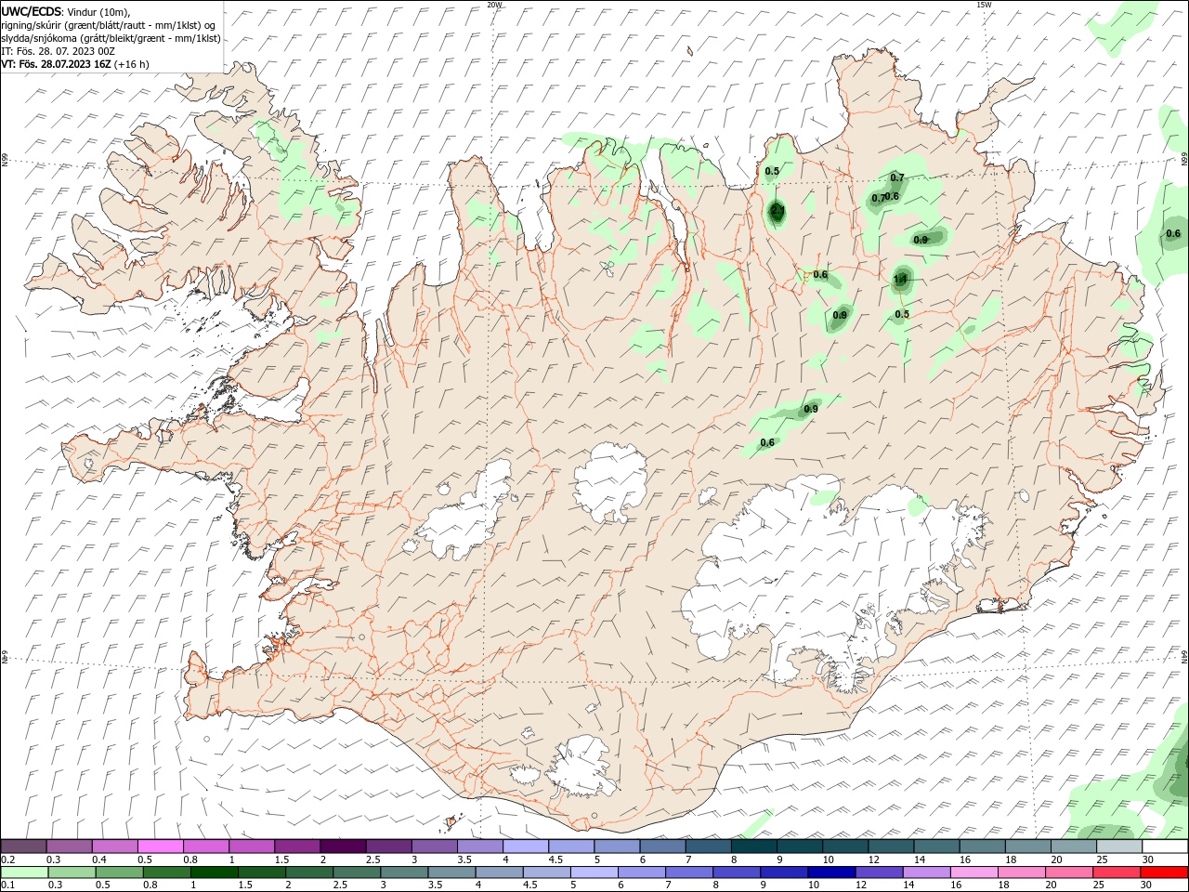Pick the teal snow swatch labeled 12

pos(892,846)
